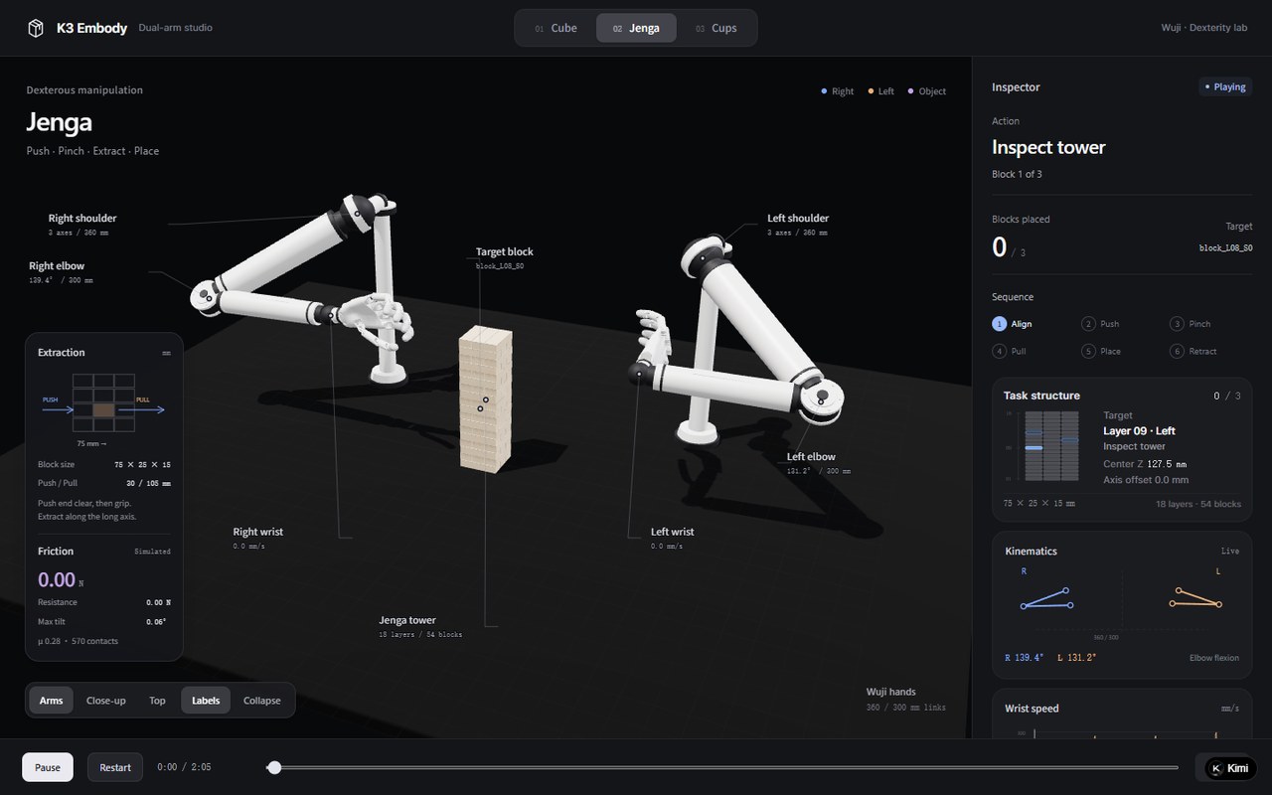Click the playback timeline slider handle
The height and width of the screenshot is (795, 1272).
[274, 767]
